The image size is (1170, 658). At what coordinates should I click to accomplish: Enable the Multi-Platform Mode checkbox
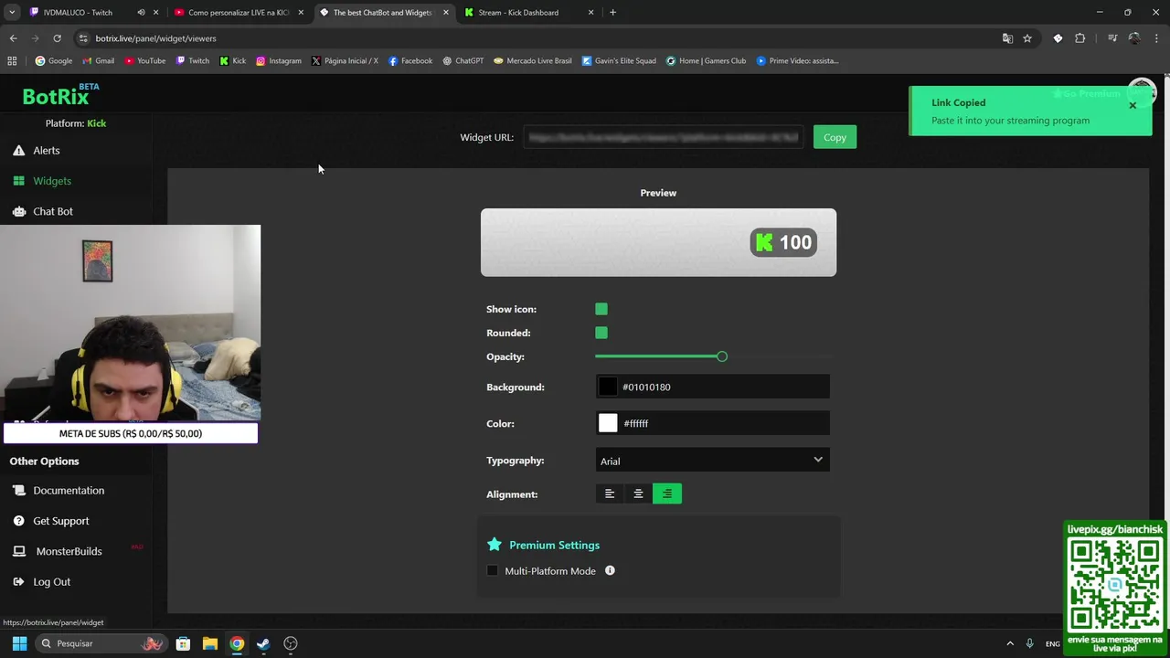pyautogui.click(x=493, y=571)
